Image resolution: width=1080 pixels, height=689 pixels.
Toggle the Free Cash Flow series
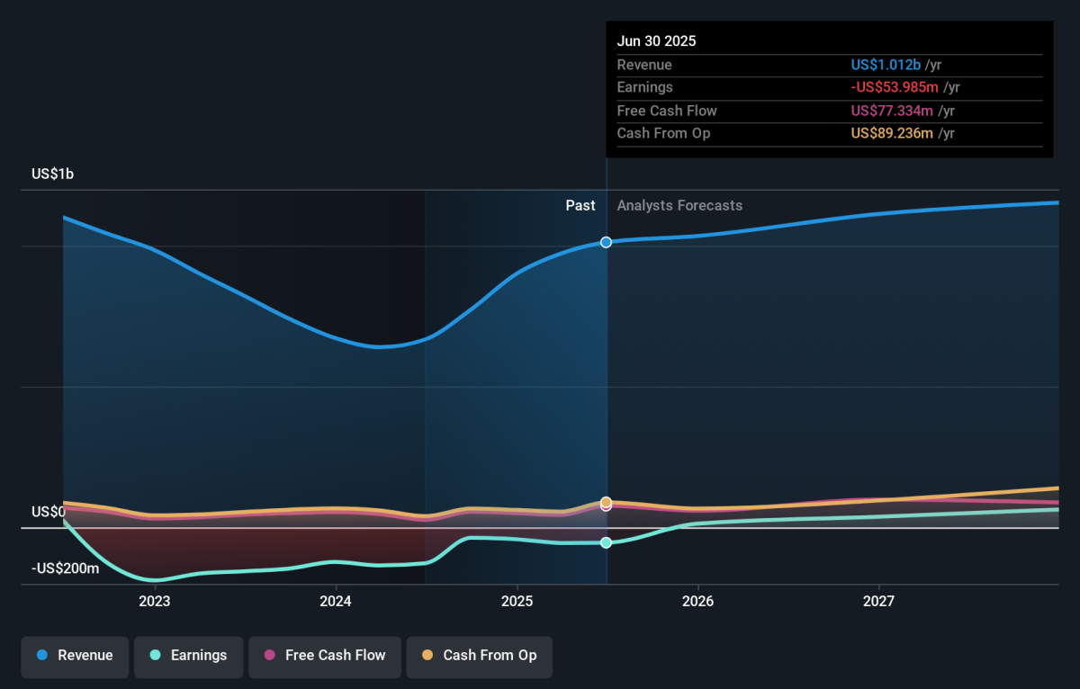[x=324, y=656]
